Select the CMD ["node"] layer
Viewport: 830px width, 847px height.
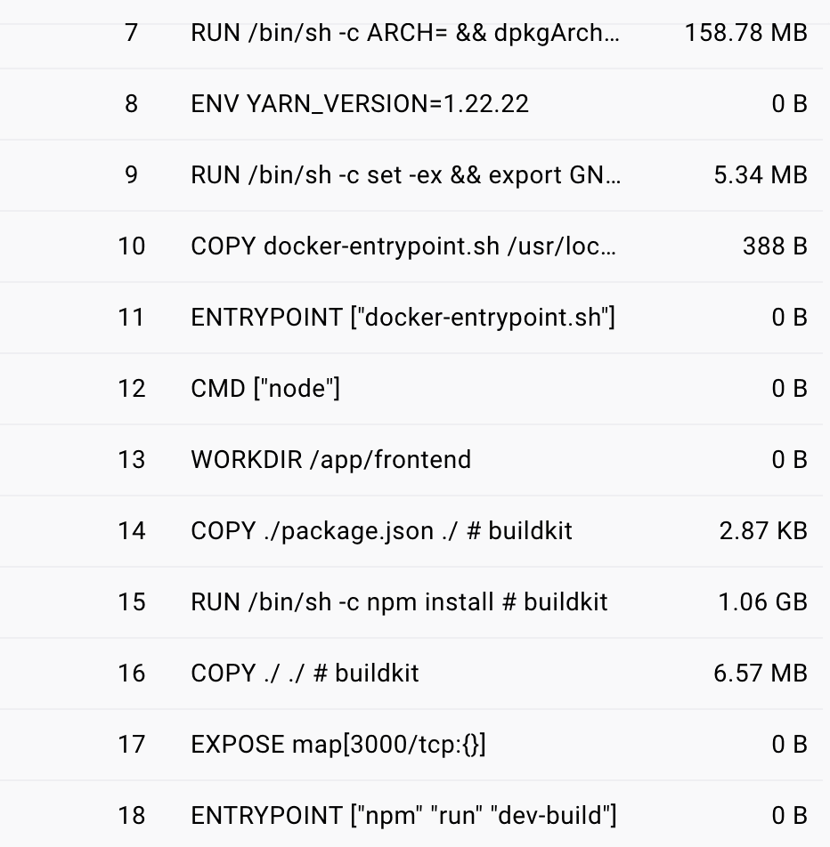coord(265,389)
